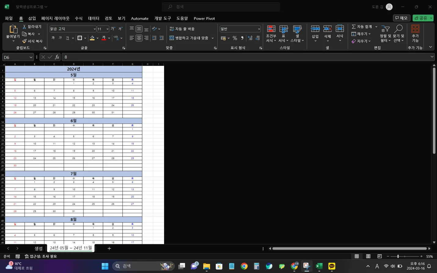Click the insert function fx icon
Image resolution: width=437 pixels, height=273 pixels.
[57, 57]
